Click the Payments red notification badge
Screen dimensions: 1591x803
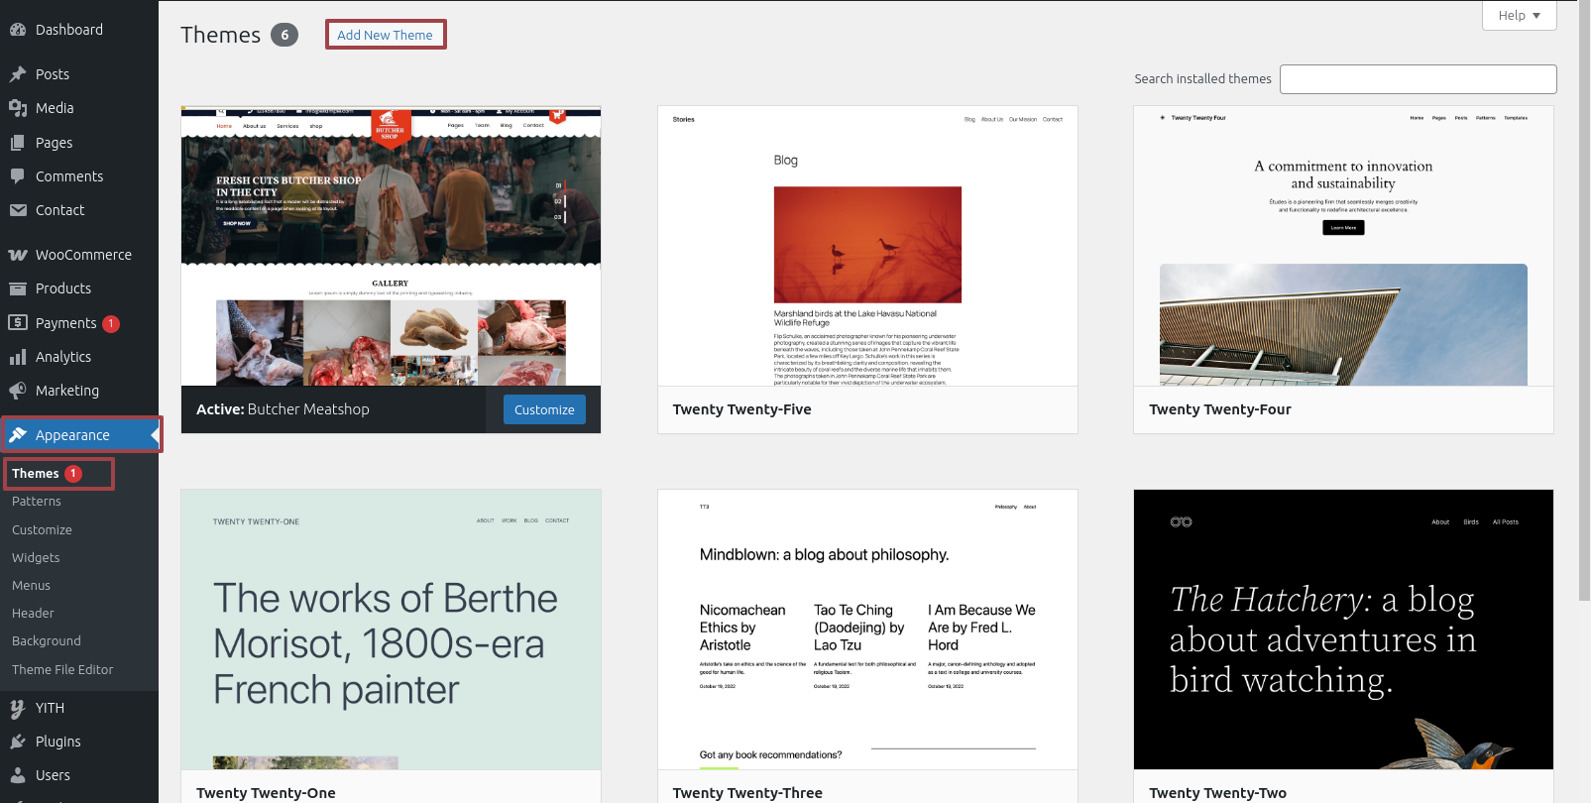click(x=111, y=323)
